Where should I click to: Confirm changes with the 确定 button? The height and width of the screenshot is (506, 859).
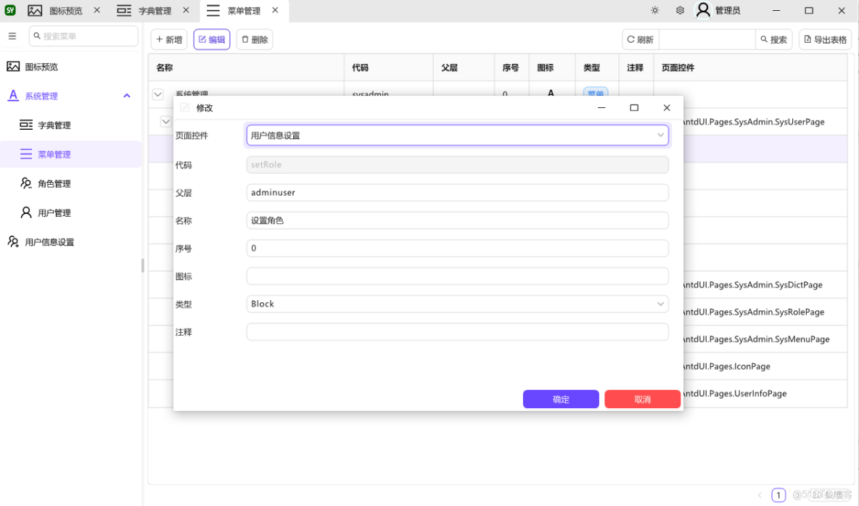(560, 399)
